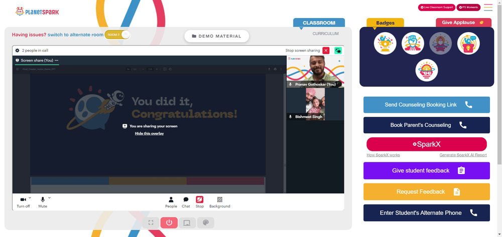502x237 pixels.
Task: Open the Chat panel
Action: pyautogui.click(x=186, y=202)
